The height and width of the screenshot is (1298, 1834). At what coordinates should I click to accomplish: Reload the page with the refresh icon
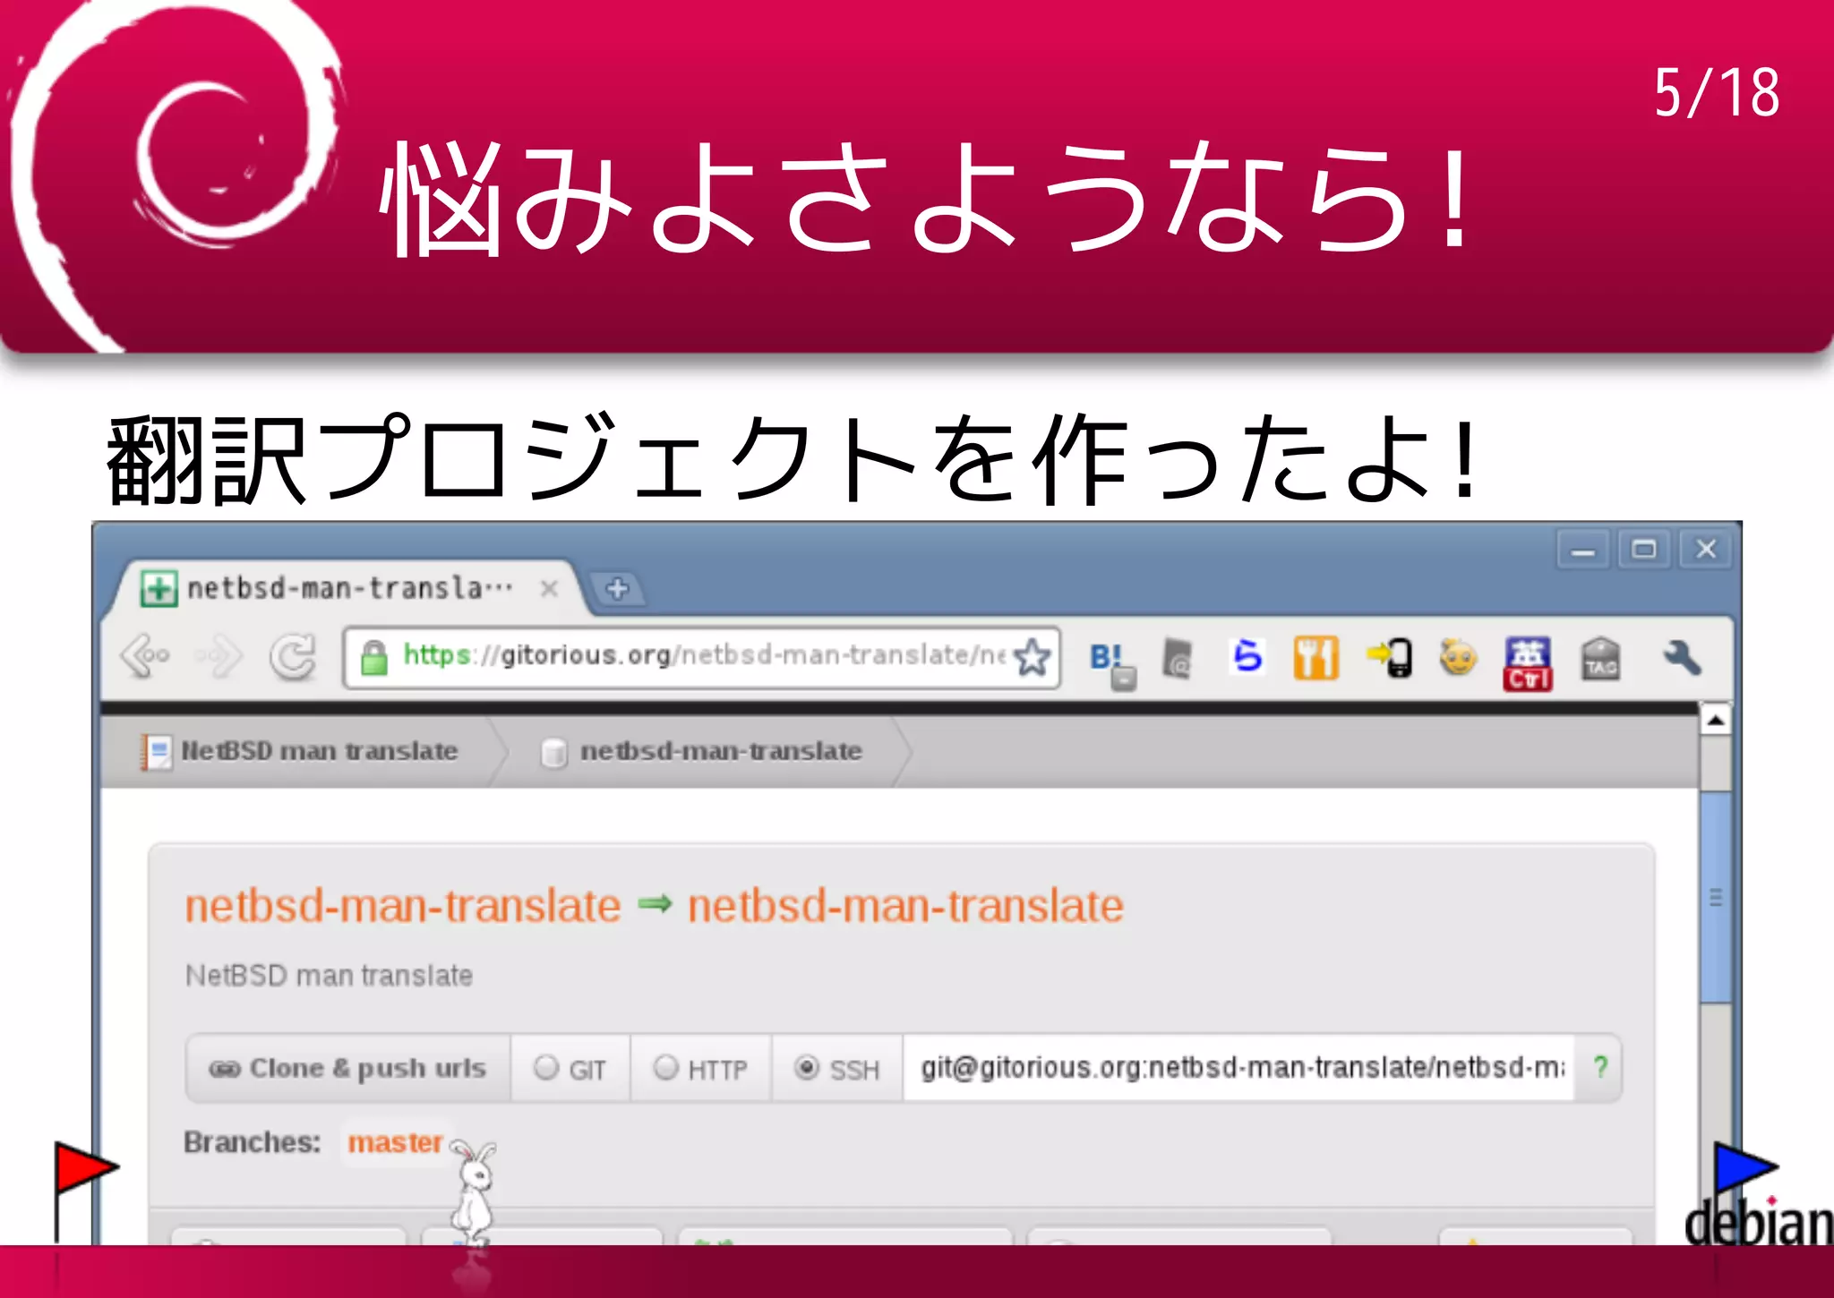(293, 656)
